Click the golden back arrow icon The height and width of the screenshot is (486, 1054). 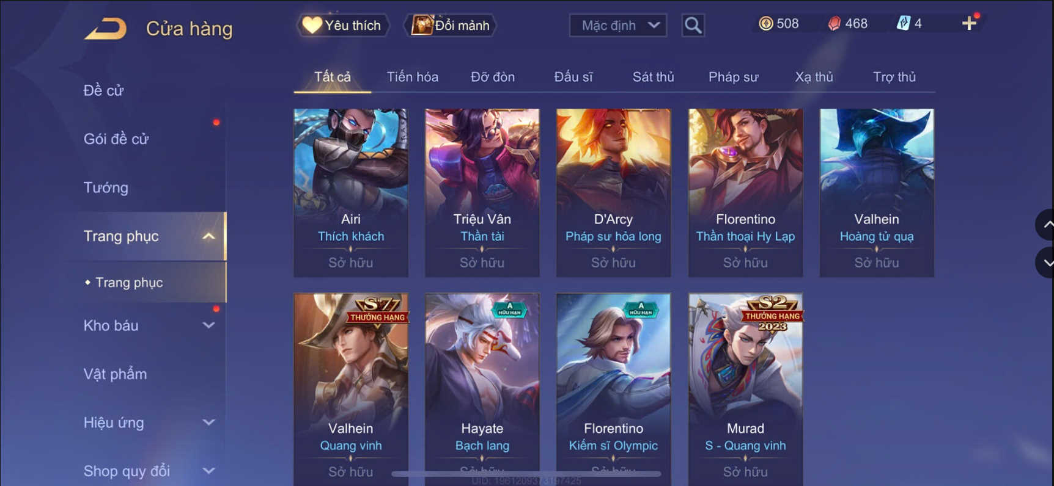[x=105, y=29]
